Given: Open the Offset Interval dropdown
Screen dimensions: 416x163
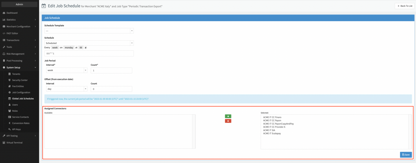Looking at the screenshot, I should pyautogui.click(x=67, y=89).
